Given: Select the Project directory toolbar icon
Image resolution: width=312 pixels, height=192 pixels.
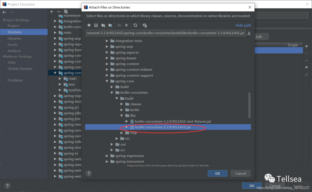Looking at the screenshot, I should [x=103, y=25].
